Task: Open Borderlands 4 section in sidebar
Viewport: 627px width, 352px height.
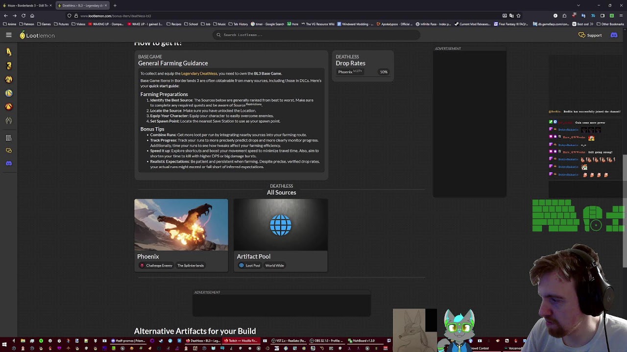Action: point(9,52)
